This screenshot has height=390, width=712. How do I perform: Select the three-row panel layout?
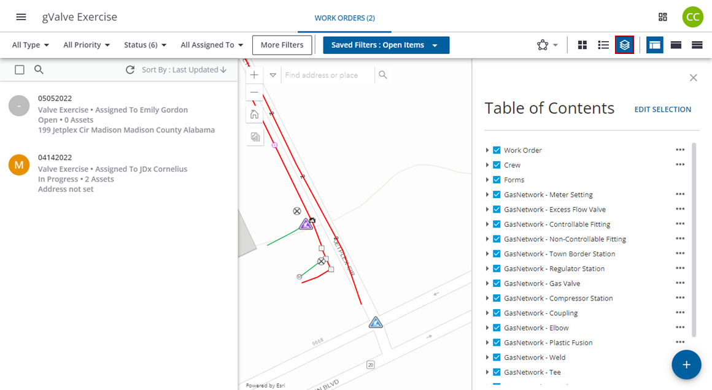click(x=697, y=45)
